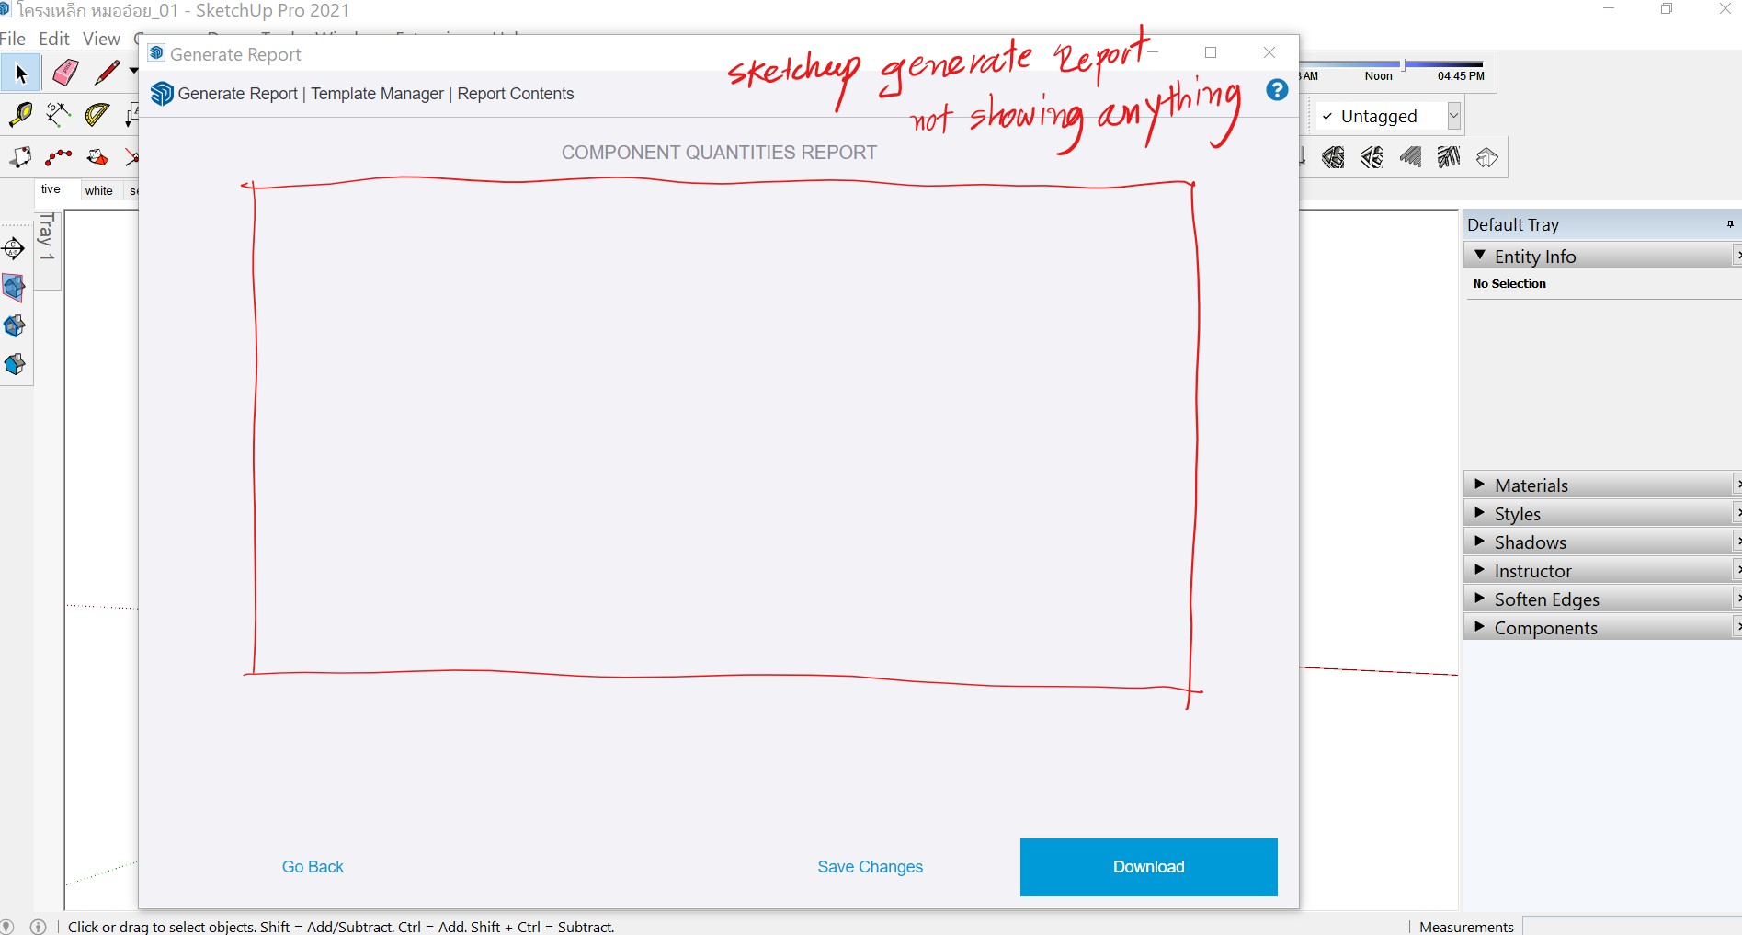Click the black striped style icon
The image size is (1742, 935).
pos(1449,158)
